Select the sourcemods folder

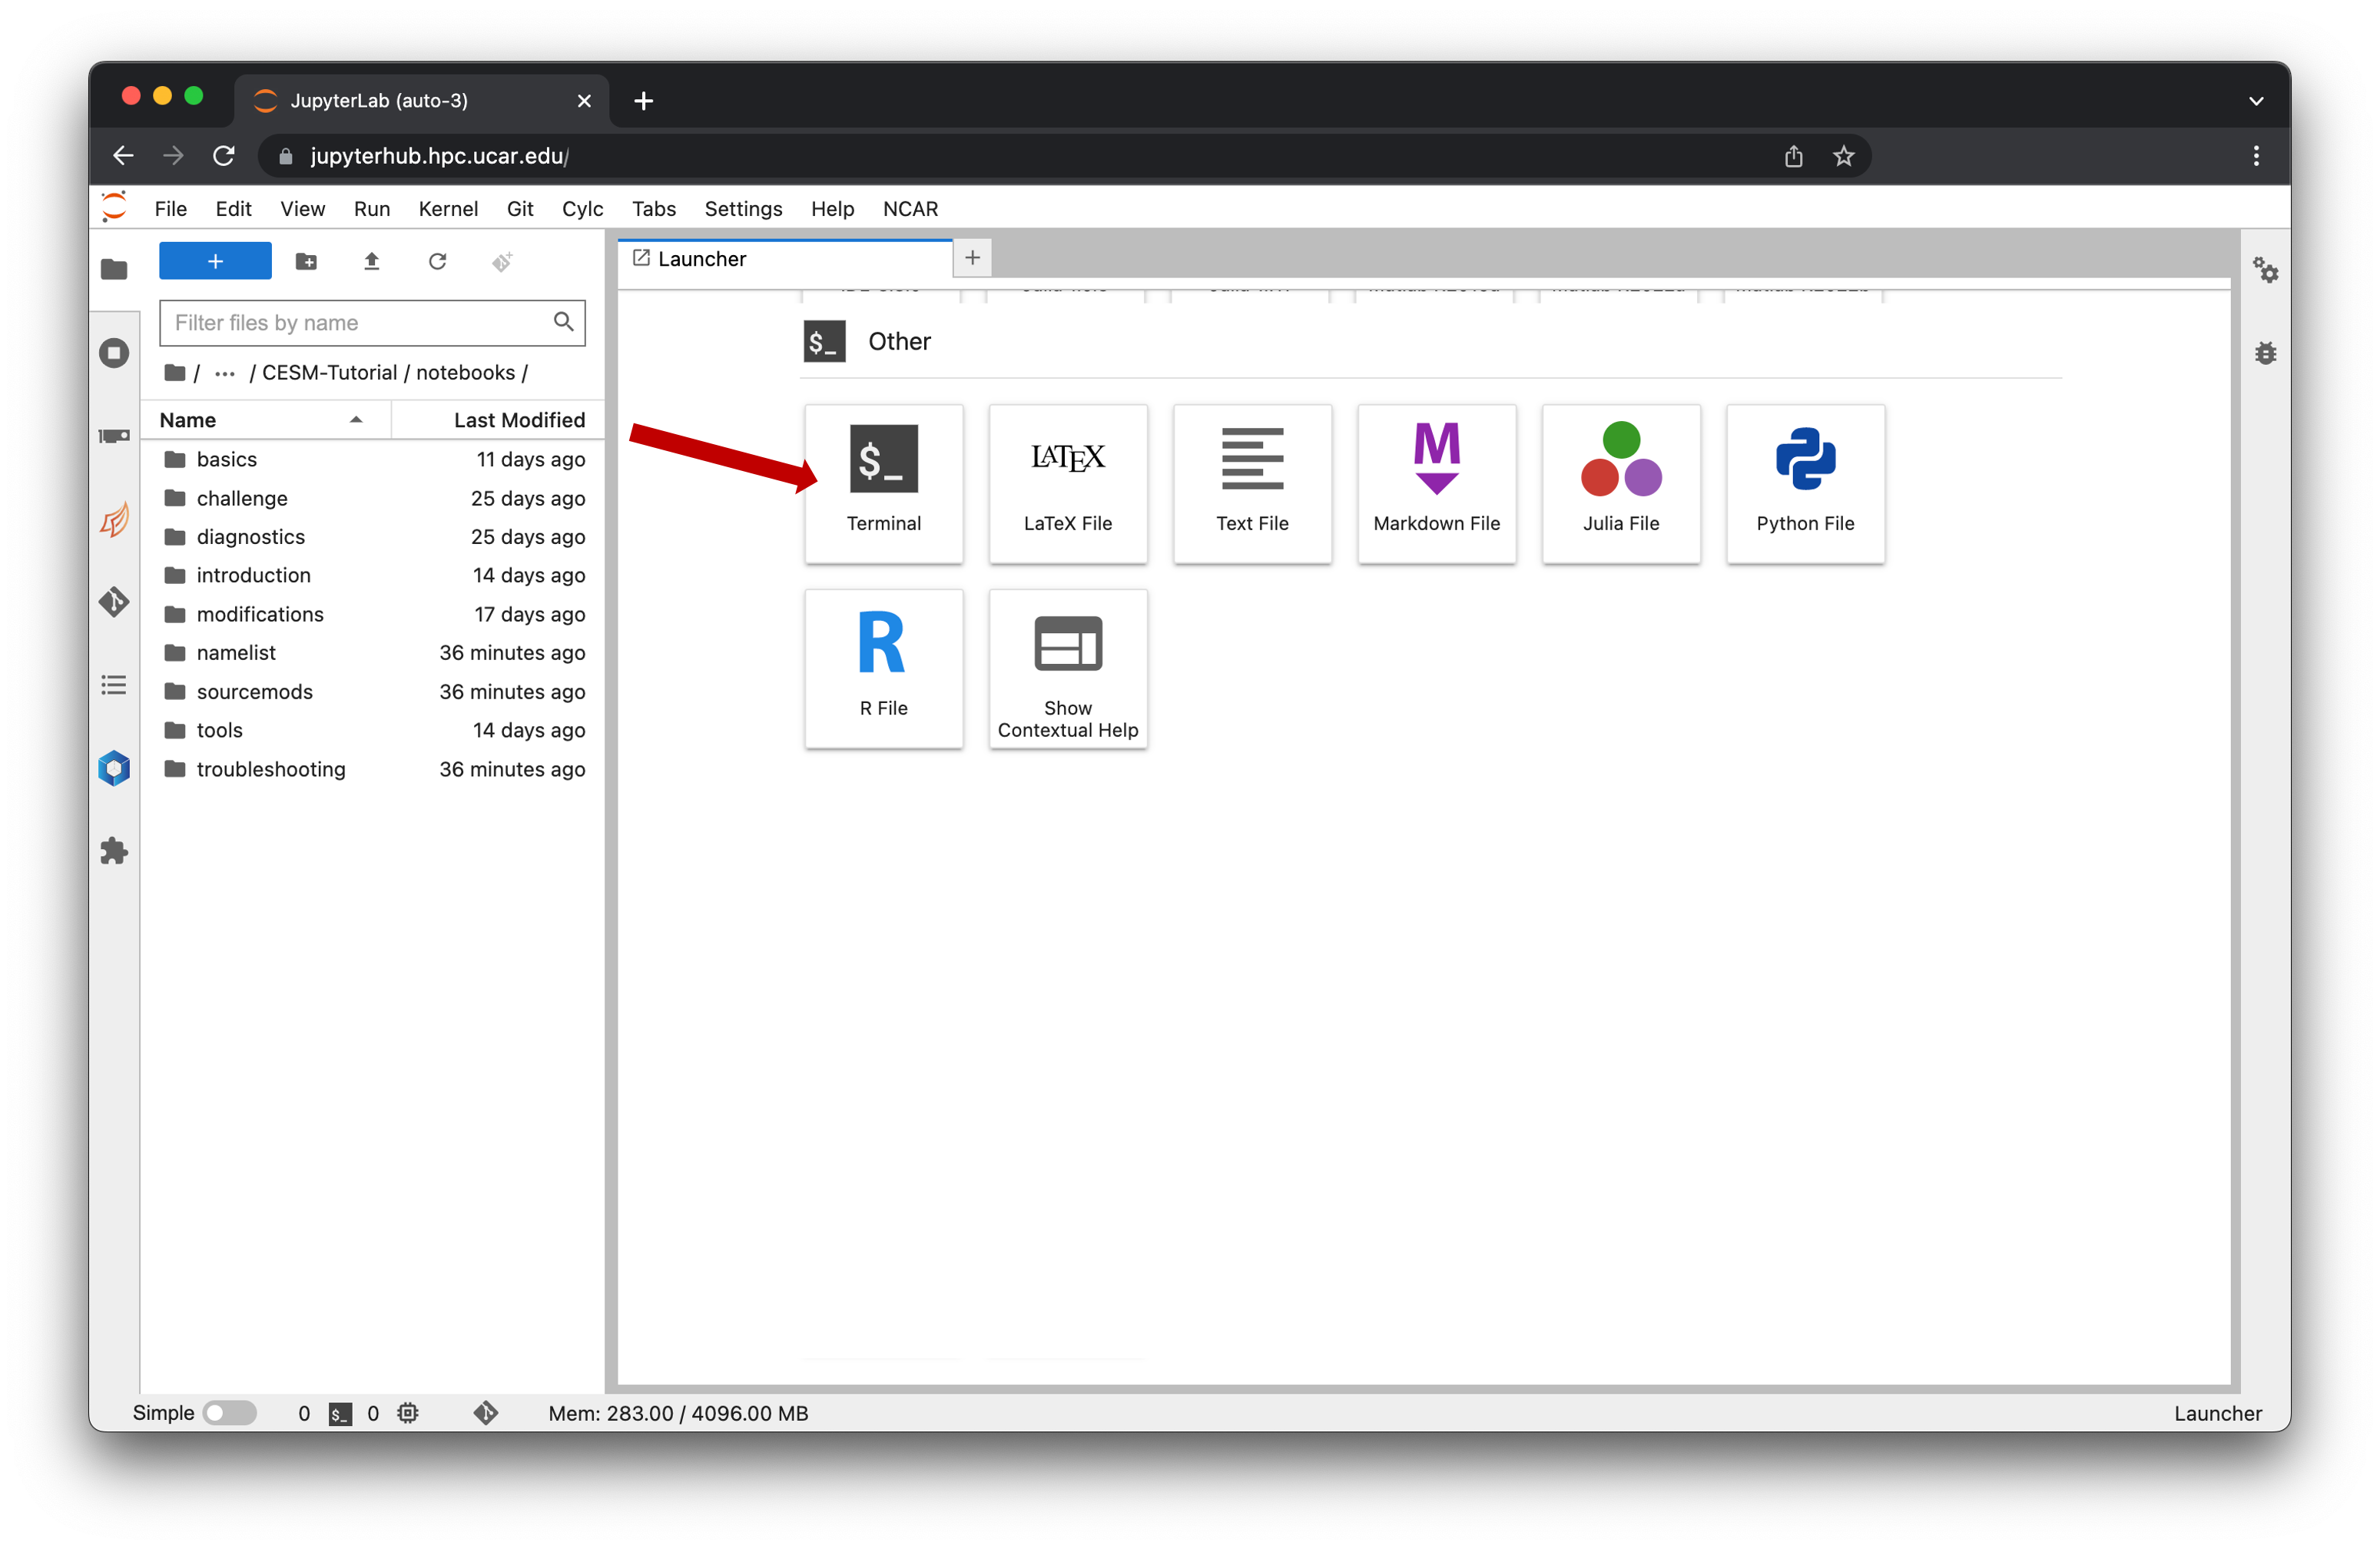tap(372, 691)
